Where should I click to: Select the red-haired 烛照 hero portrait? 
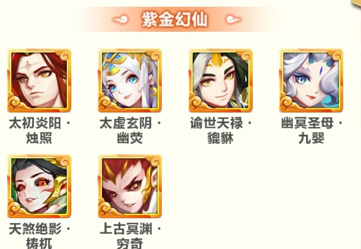tap(39, 80)
